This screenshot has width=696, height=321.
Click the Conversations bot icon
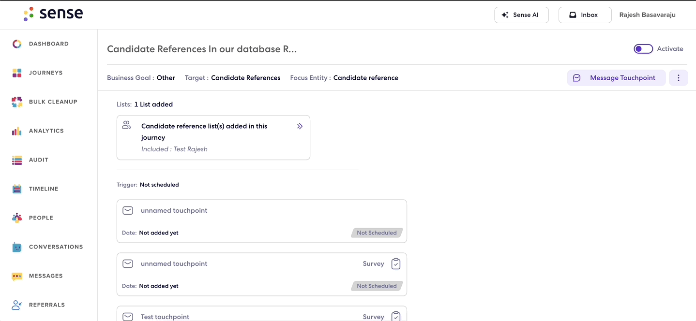(x=17, y=247)
